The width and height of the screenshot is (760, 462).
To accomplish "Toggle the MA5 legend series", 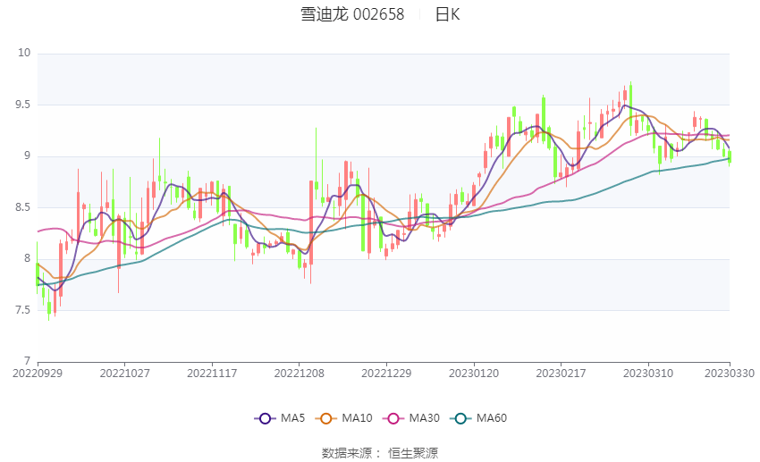I will coord(280,418).
